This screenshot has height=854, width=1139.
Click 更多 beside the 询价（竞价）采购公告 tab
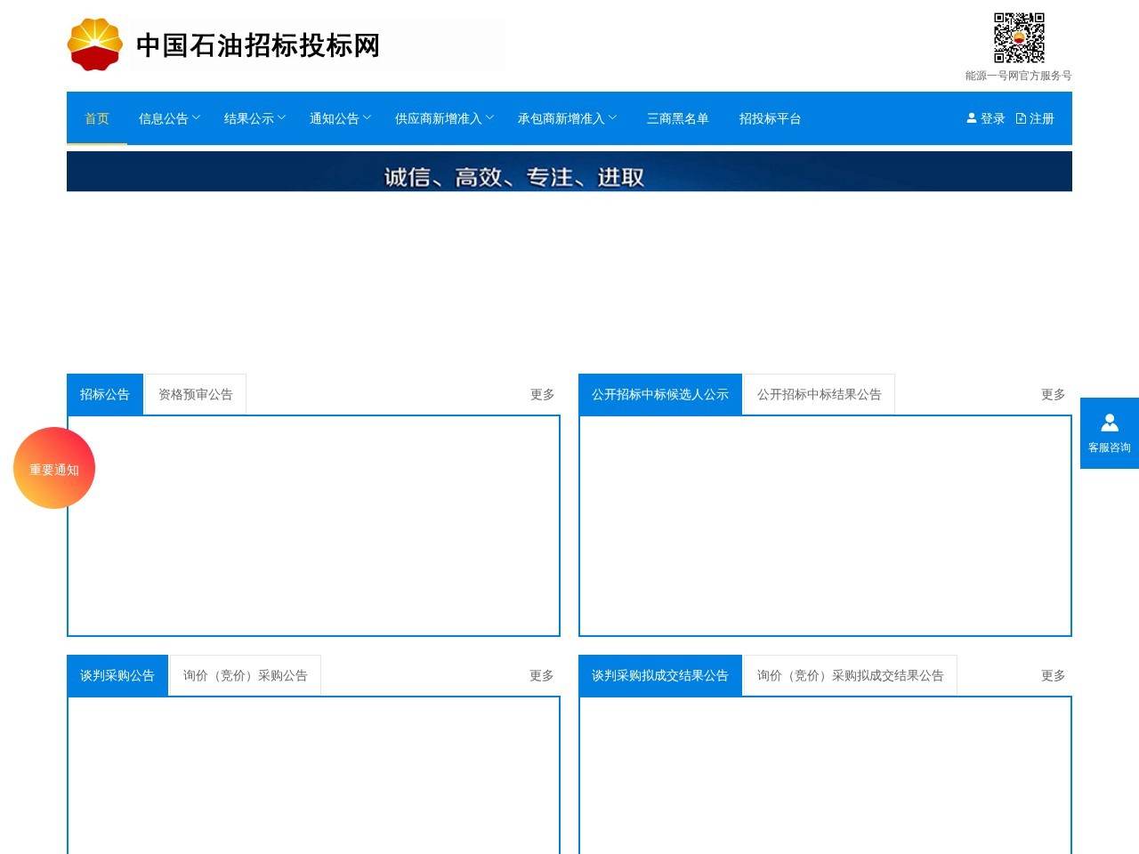tap(542, 675)
